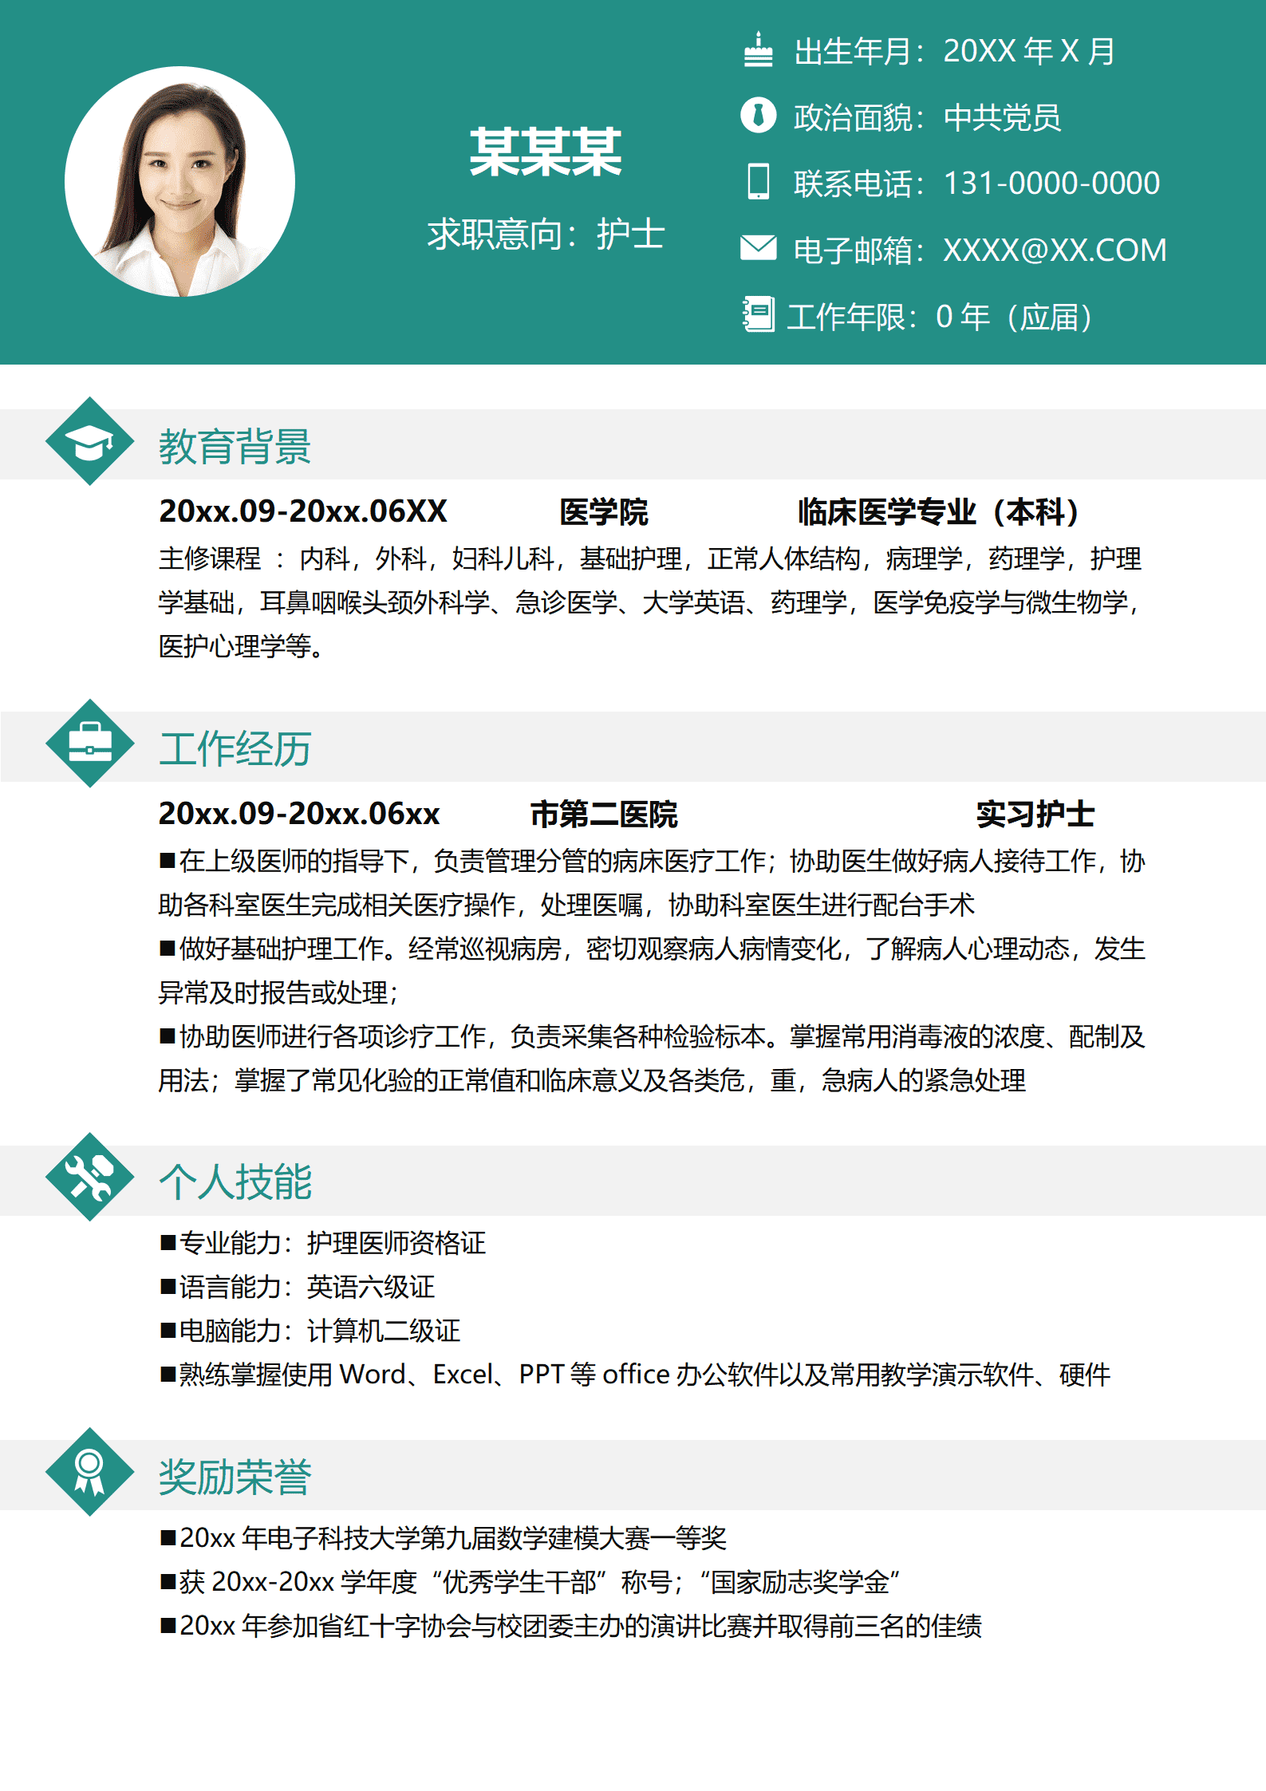
Task: Click the line 异常及时报告或处理
Action: (x=278, y=992)
